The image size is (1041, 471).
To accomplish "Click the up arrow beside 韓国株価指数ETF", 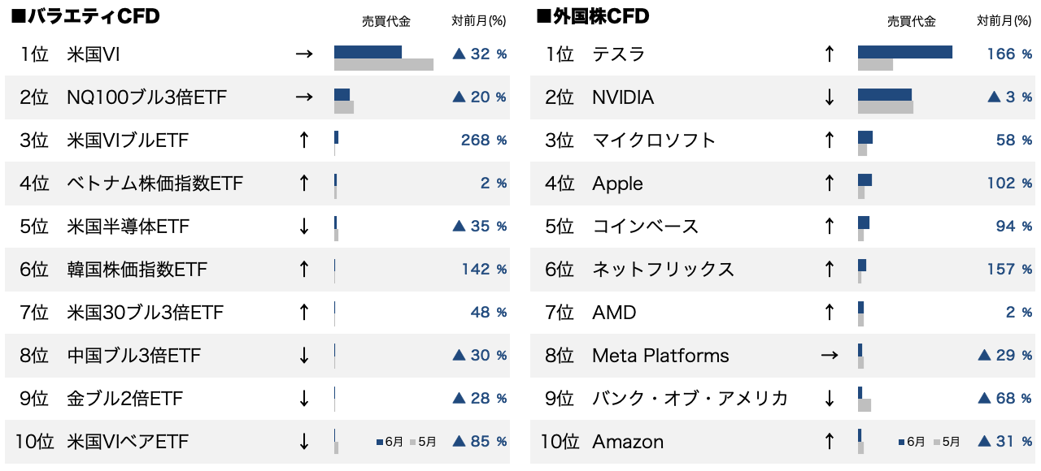I will click(304, 269).
